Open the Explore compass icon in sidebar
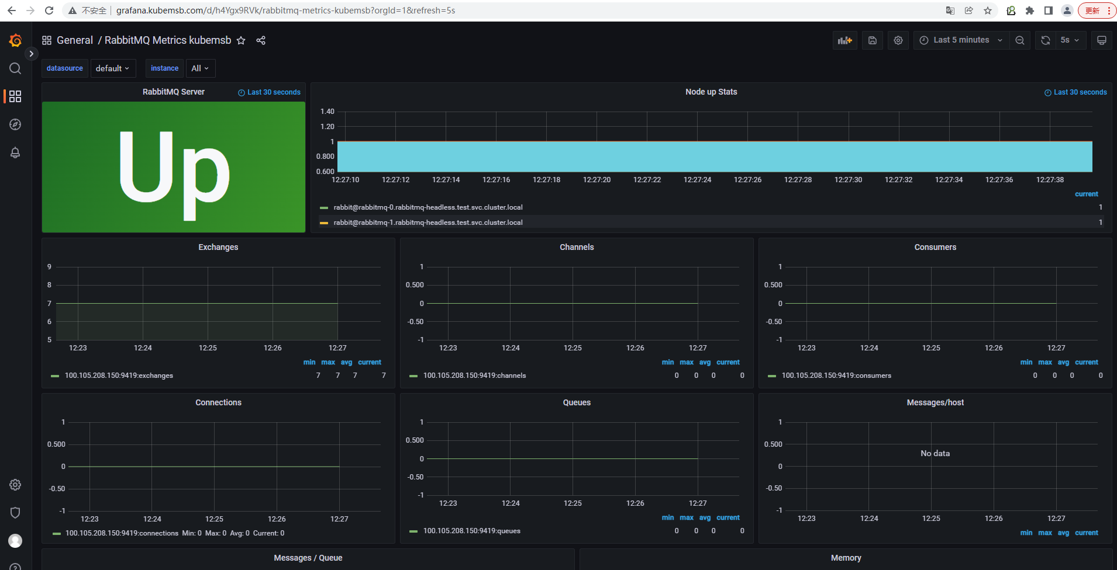 15,124
